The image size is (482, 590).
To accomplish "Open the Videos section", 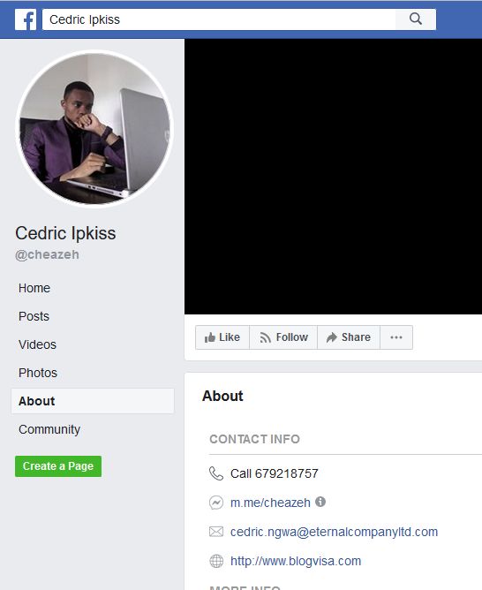I will 37,344.
